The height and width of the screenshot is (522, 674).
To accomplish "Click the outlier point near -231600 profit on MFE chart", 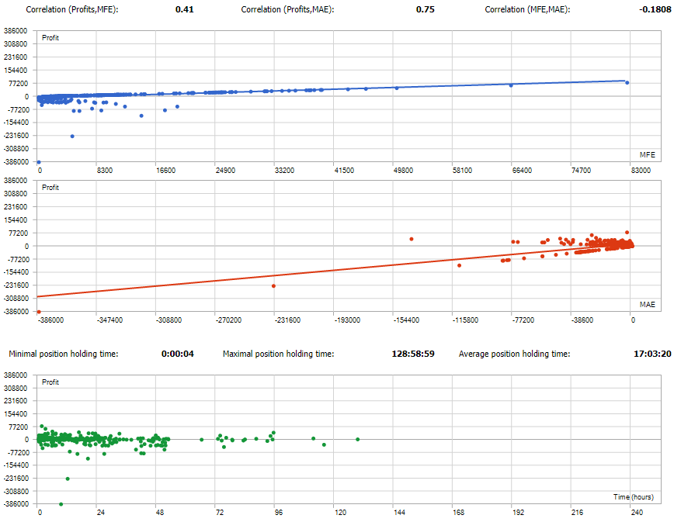I will (x=71, y=135).
